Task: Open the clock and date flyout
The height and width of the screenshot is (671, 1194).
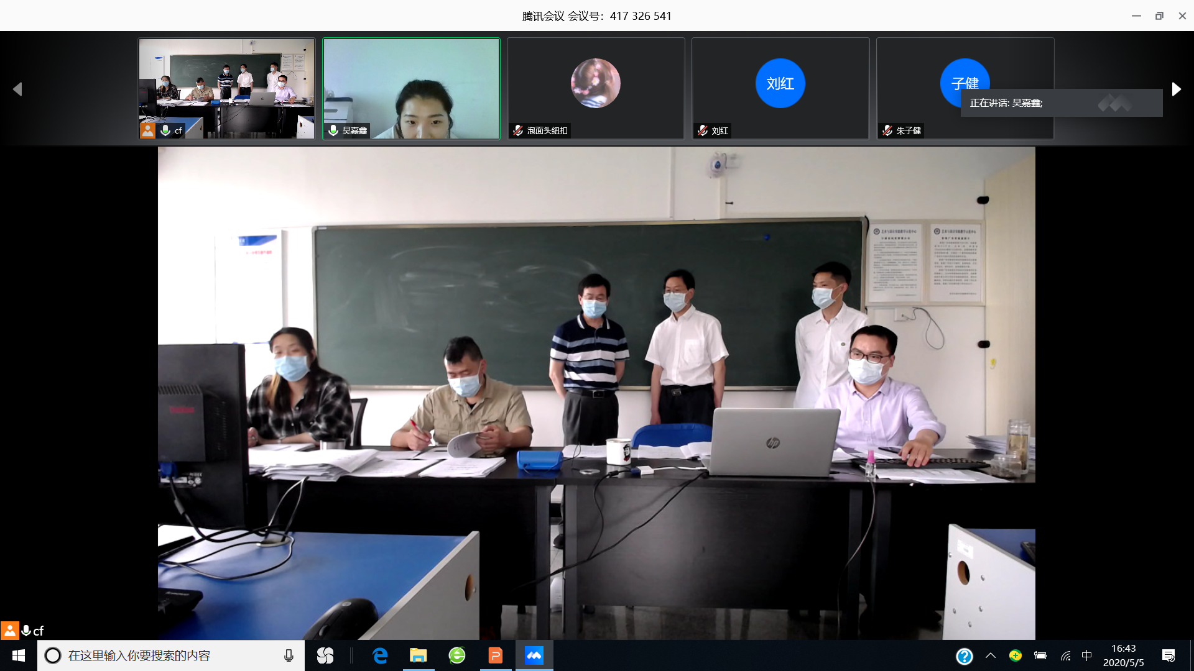Action: [x=1123, y=655]
